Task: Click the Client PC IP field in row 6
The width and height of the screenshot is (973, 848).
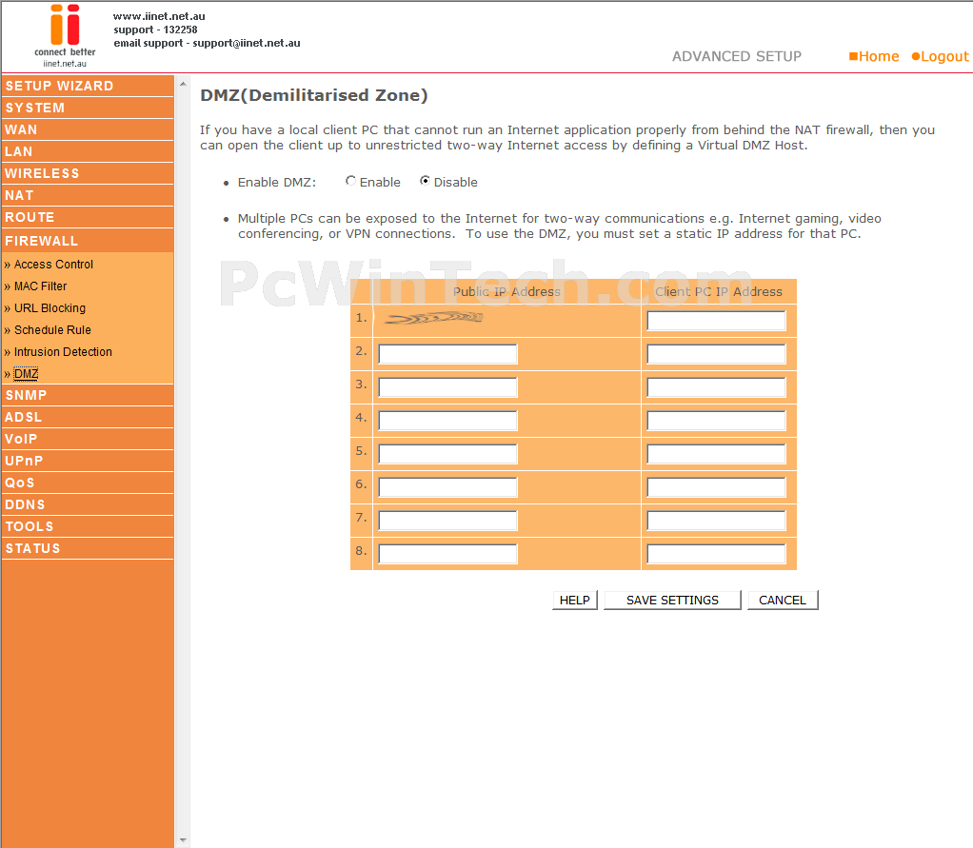Action: (716, 487)
